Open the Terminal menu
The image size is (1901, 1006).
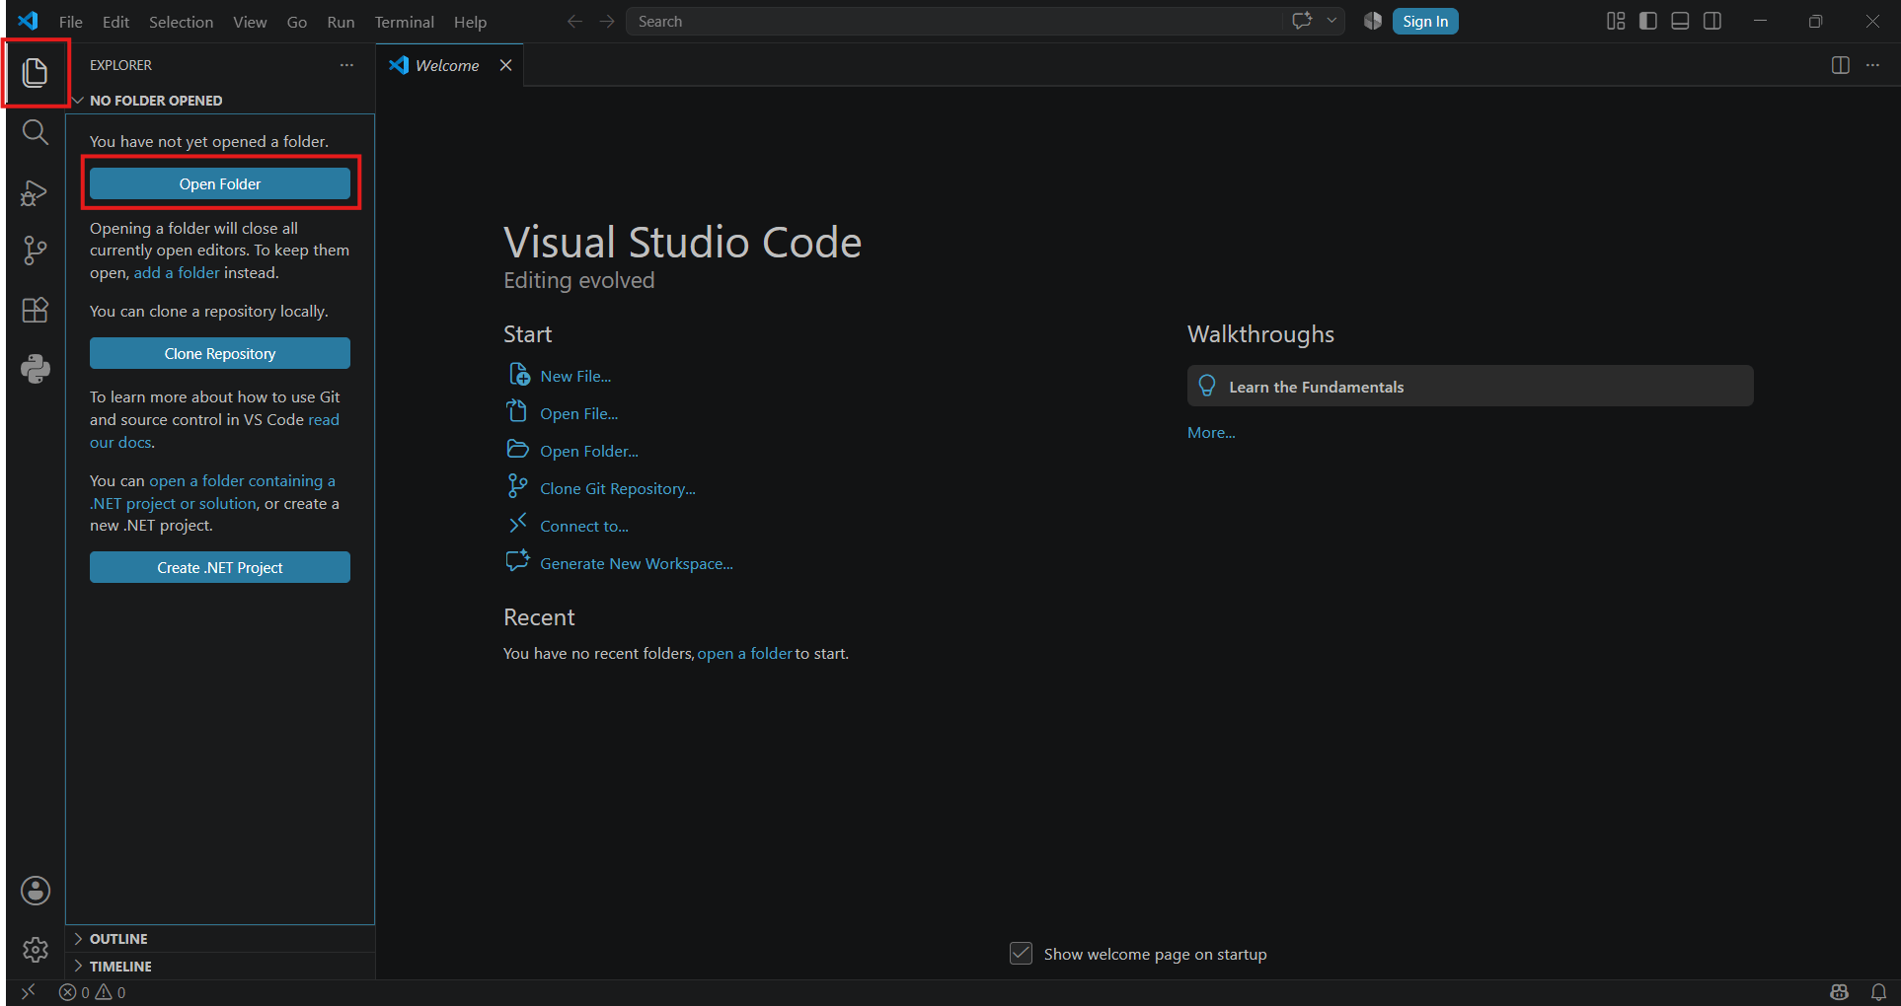[404, 22]
